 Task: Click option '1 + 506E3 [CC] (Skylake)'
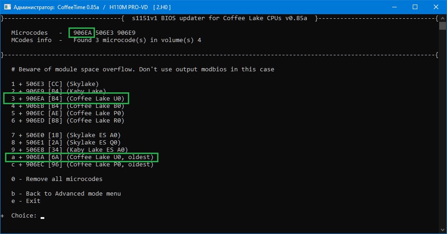coord(55,84)
